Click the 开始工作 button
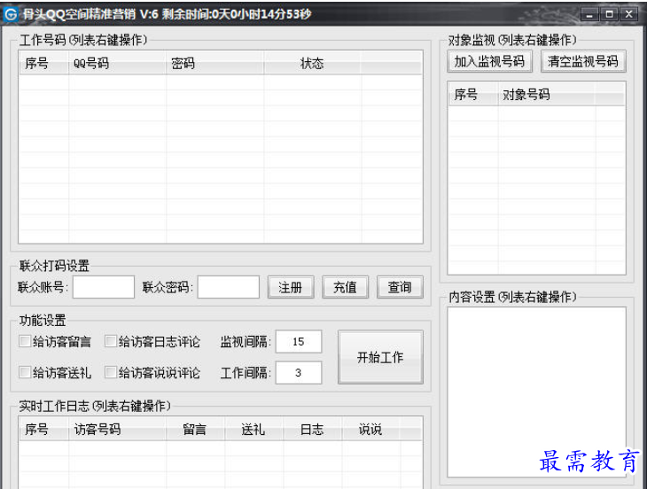Image resolution: width=647 pixels, height=489 pixels. (380, 357)
